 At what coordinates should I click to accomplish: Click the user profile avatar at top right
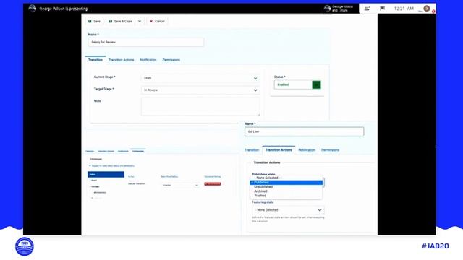(x=427, y=9)
